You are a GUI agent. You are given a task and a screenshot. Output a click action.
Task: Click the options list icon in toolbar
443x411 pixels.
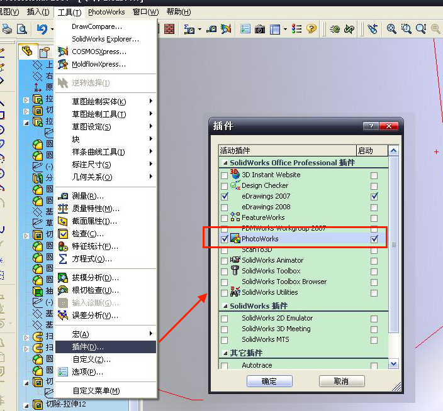coord(245,29)
